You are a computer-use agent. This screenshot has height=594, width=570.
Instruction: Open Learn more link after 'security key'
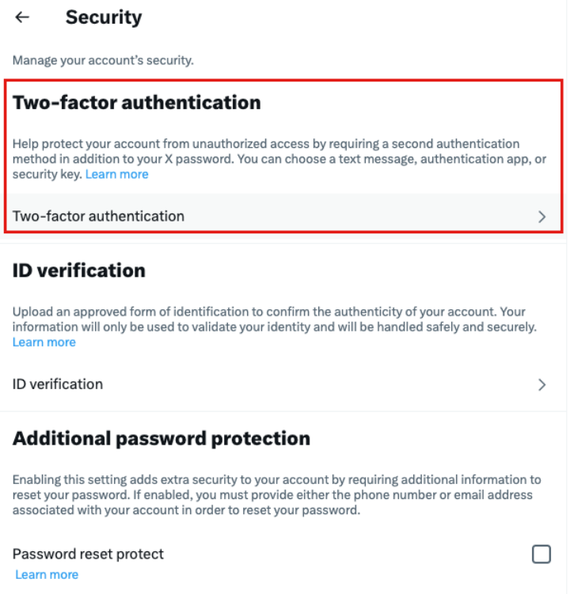(x=117, y=175)
